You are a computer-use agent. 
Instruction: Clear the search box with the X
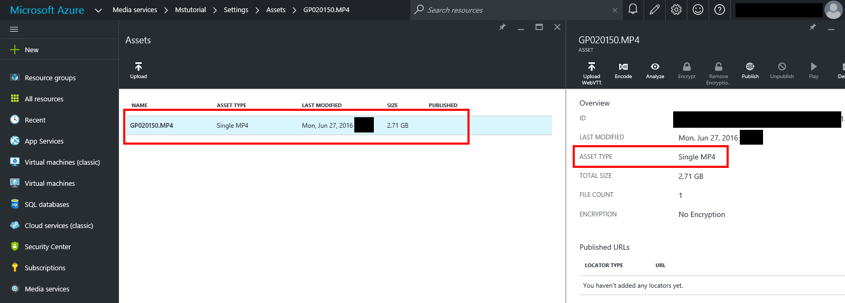tap(614, 10)
